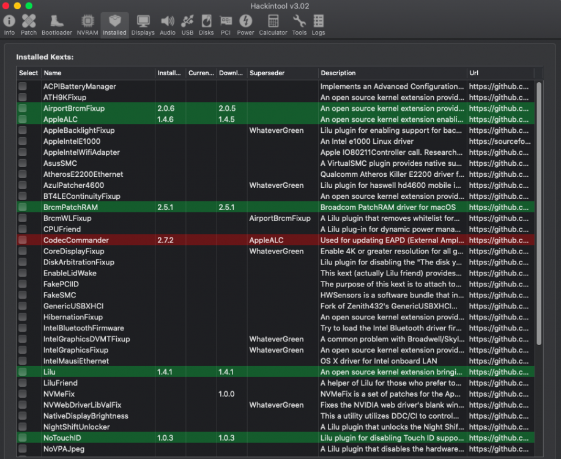Viewport: 561px width, 459px height.
Task: Select the NoVPAJpeg row name
Action: tap(64, 449)
